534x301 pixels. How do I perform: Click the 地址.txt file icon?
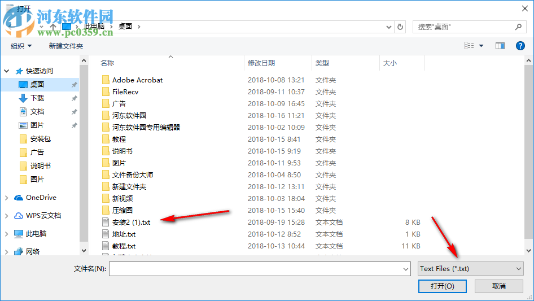point(106,234)
